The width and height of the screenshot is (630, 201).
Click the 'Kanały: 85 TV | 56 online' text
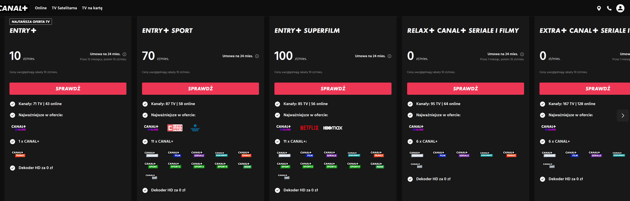tap(305, 104)
